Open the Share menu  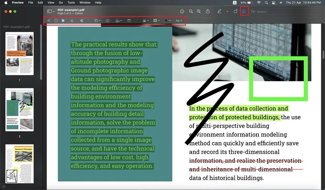(208, 11)
